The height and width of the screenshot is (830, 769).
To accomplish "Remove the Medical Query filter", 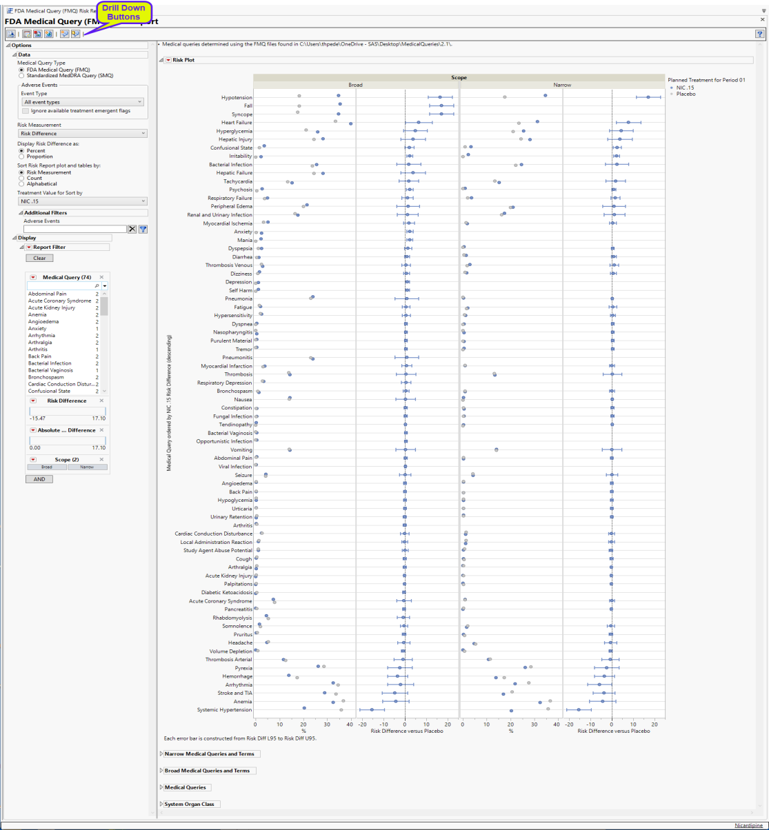I will 101,277.
